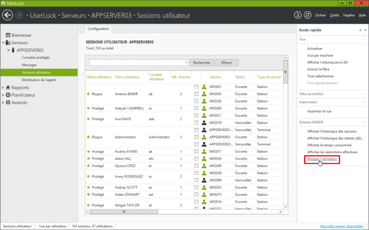Click the Planificateur clock icon
This screenshot has height=230, width=369.
[8, 95]
